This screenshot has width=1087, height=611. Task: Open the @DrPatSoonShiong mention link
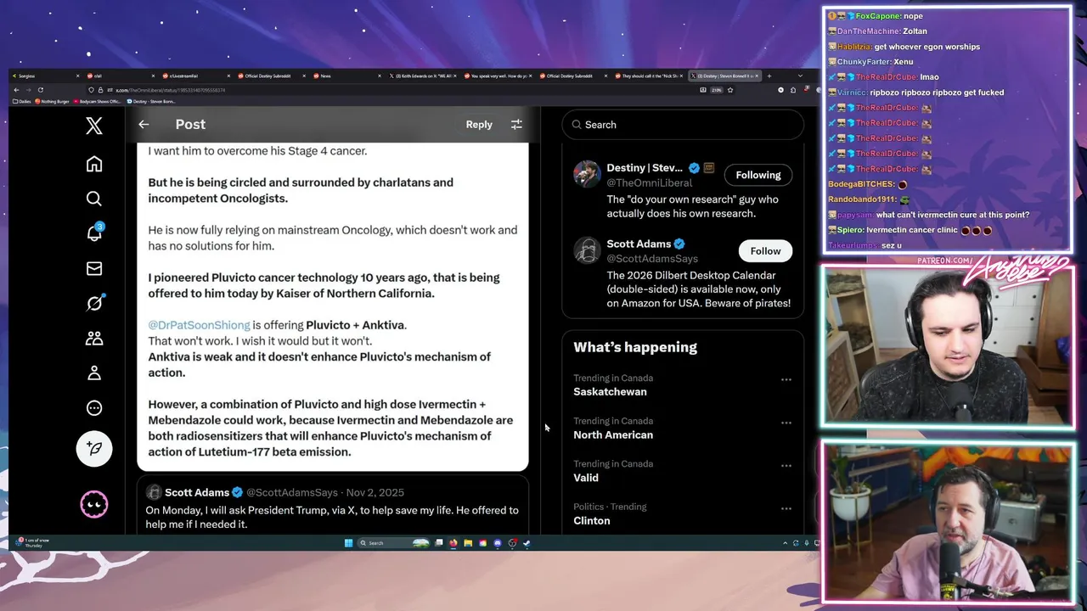pyautogui.click(x=199, y=325)
